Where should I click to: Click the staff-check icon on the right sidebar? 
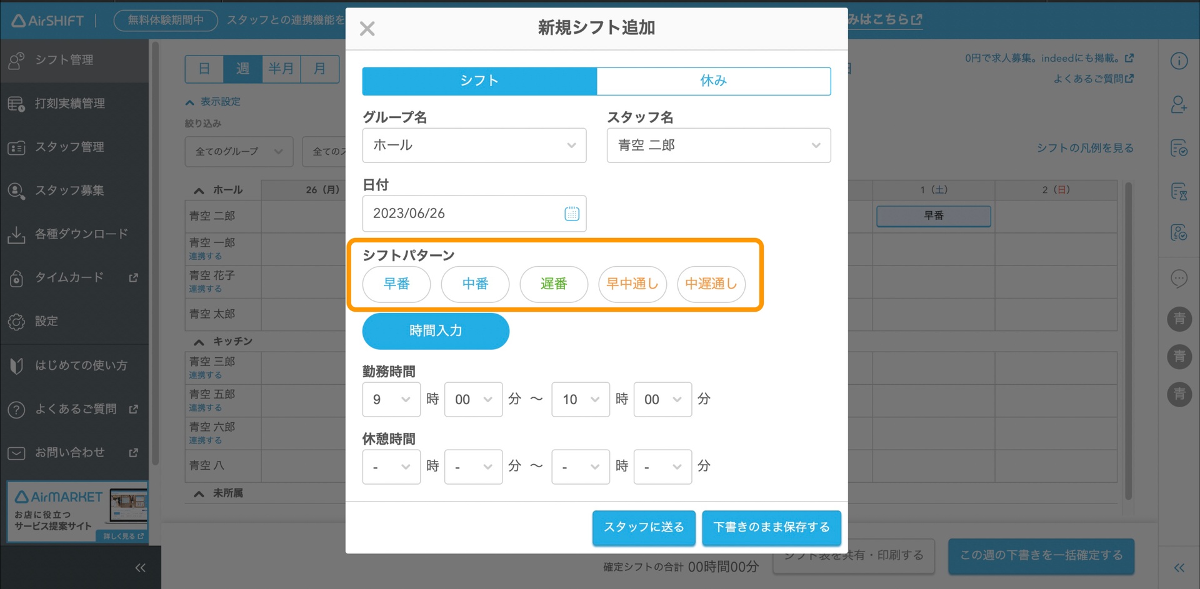point(1179,232)
